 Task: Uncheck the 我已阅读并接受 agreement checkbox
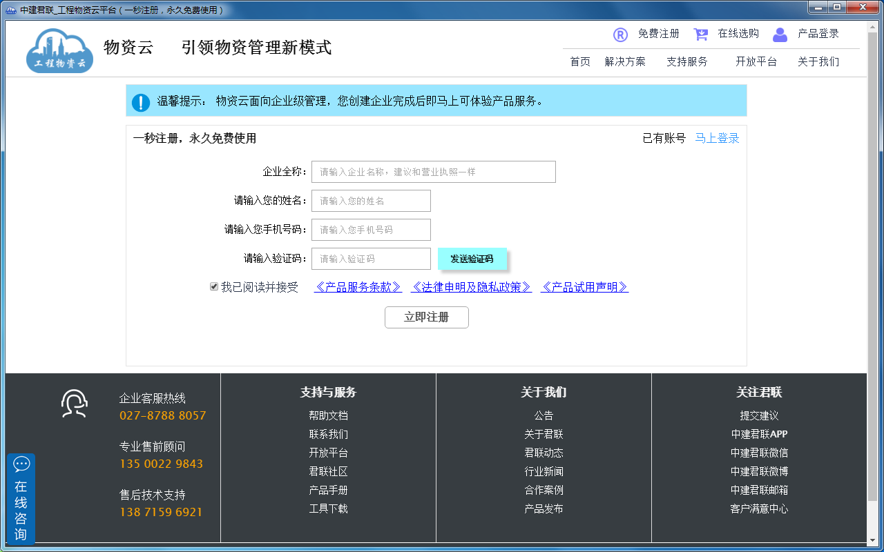pos(214,286)
